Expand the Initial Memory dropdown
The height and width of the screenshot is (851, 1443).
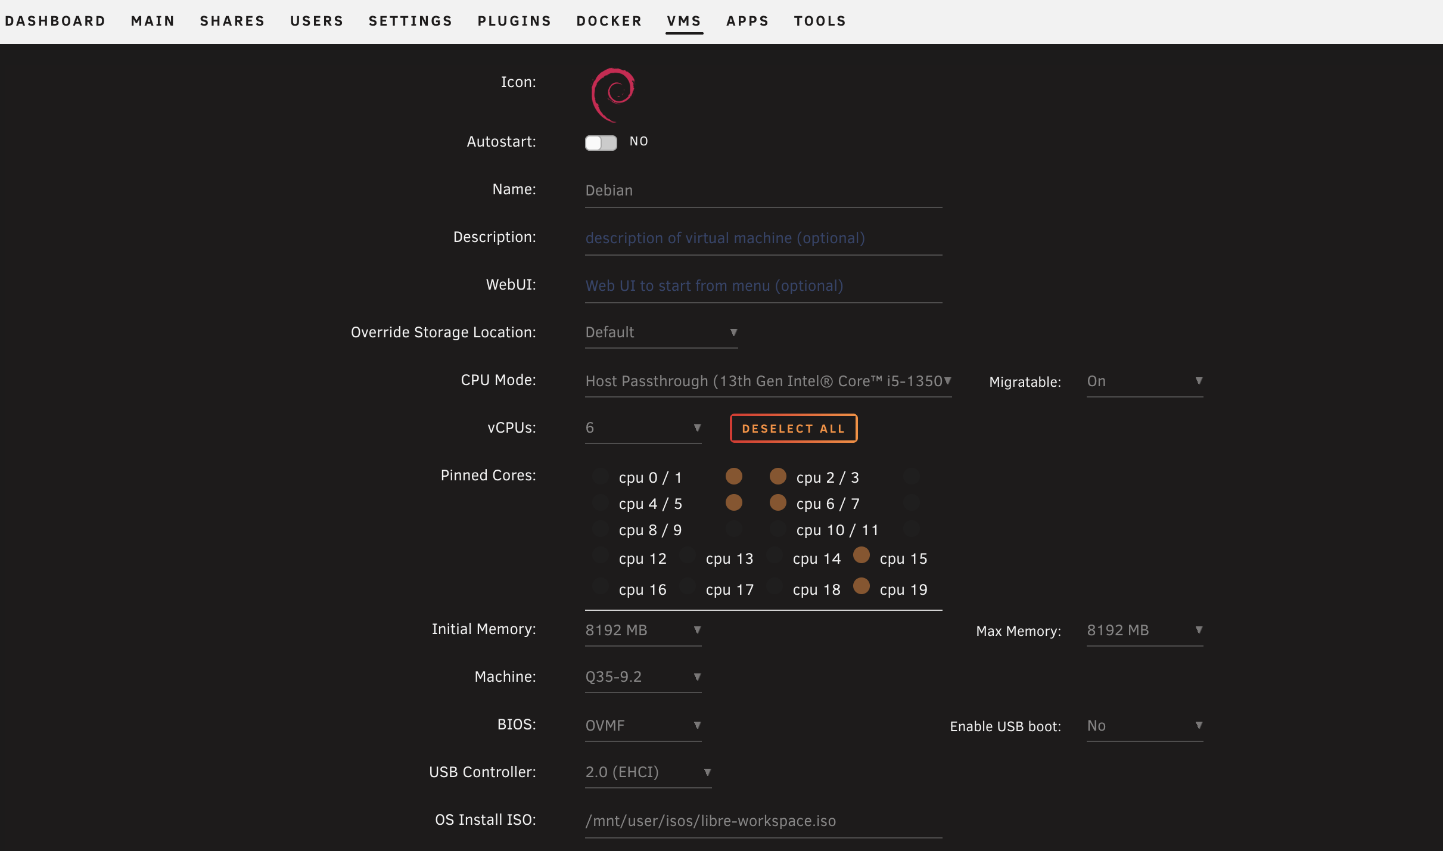642,631
